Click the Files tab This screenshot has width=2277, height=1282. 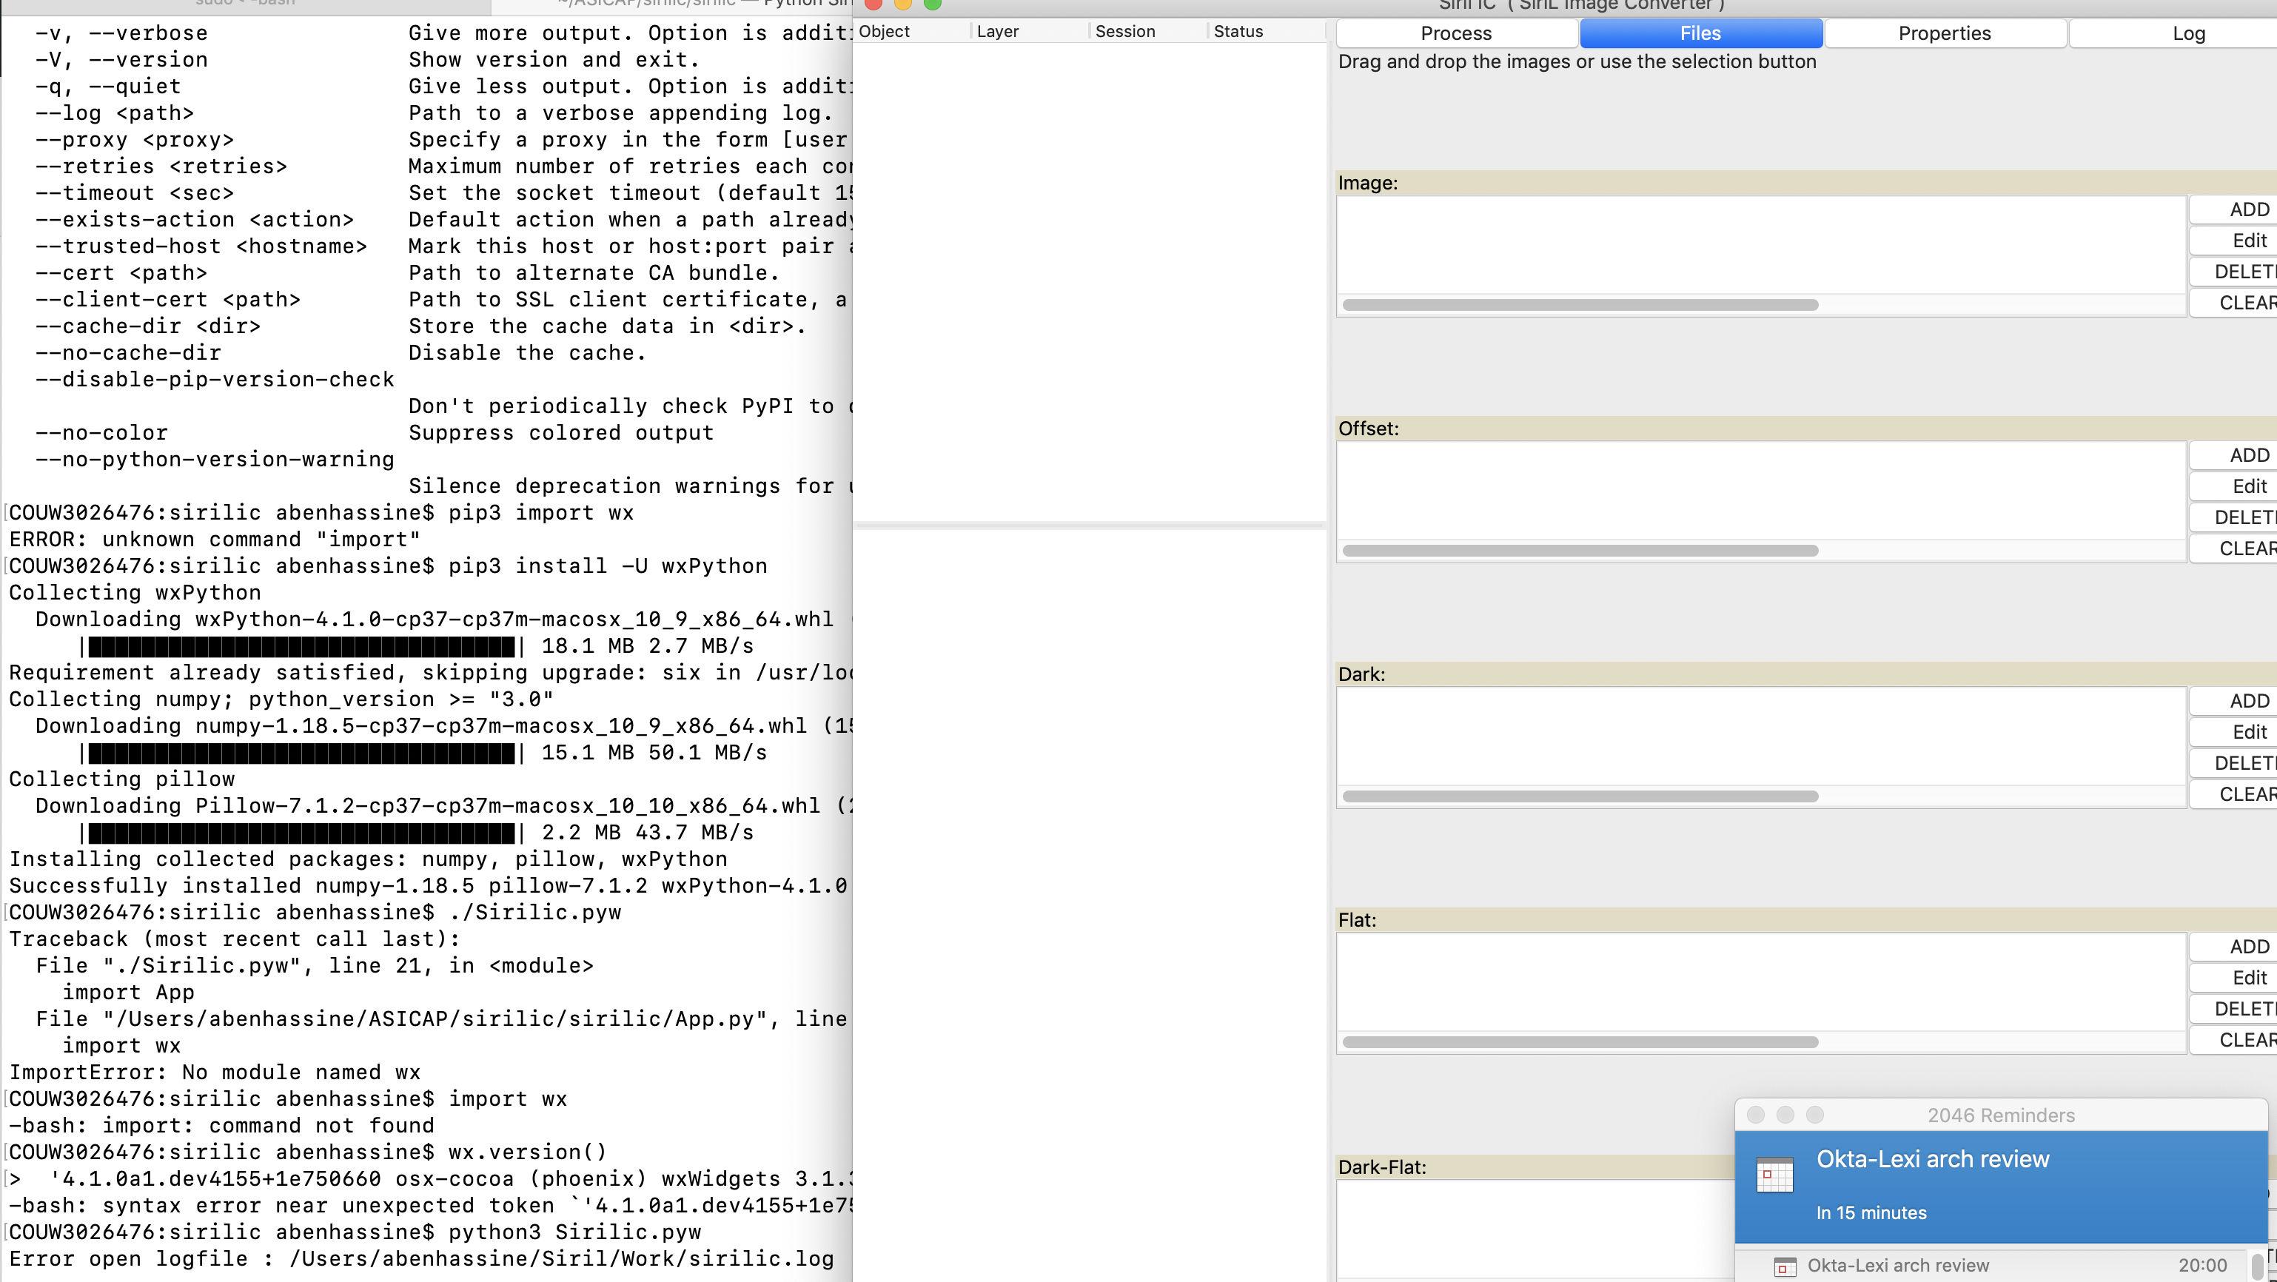(x=1700, y=33)
